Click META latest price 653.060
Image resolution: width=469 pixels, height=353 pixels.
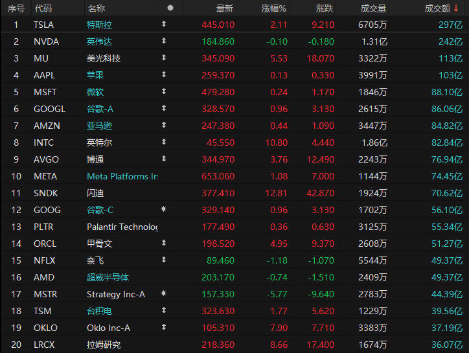point(218,176)
